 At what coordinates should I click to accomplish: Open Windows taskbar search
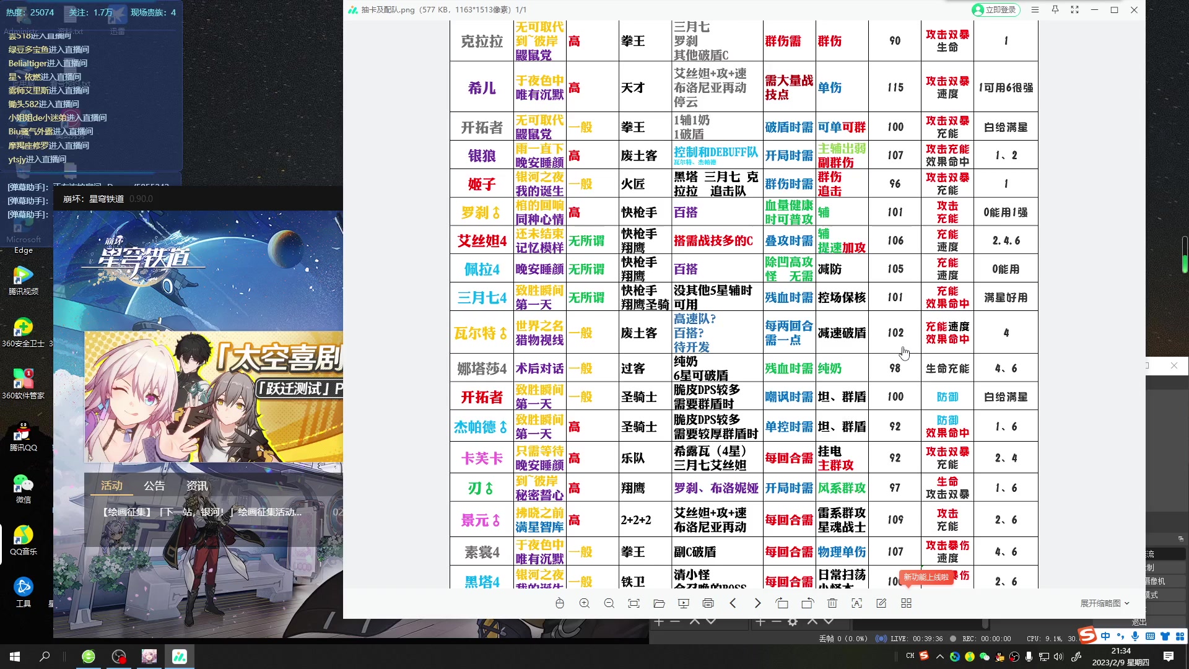pos(45,657)
